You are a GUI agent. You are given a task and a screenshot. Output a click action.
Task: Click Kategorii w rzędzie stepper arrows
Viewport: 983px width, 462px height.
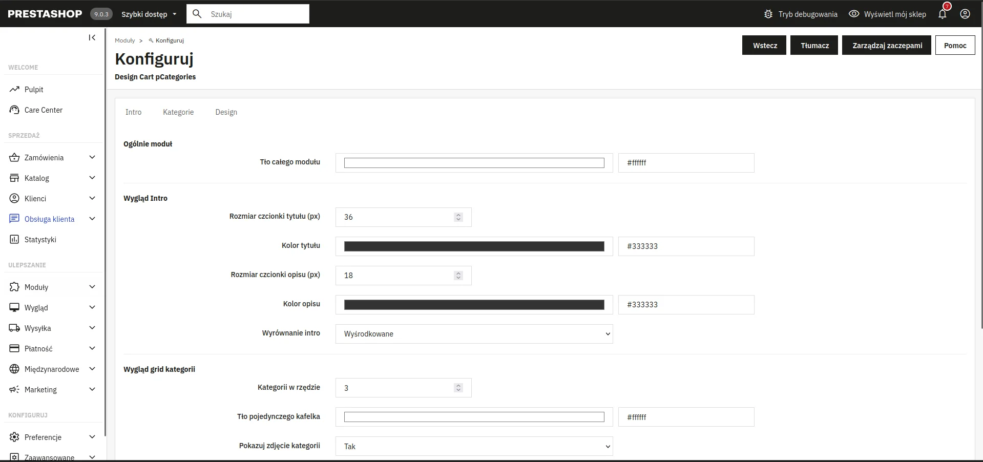click(458, 388)
